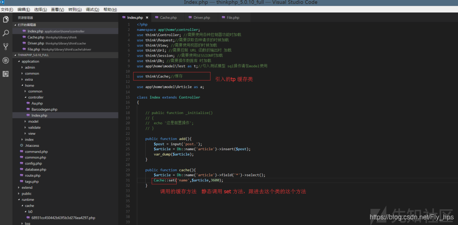
Task: Click 'class Index extends Controller' code line
Action: tap(168, 97)
